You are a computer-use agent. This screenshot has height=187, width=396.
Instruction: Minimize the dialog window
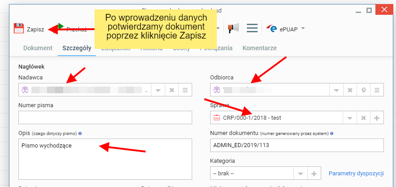(358, 12)
